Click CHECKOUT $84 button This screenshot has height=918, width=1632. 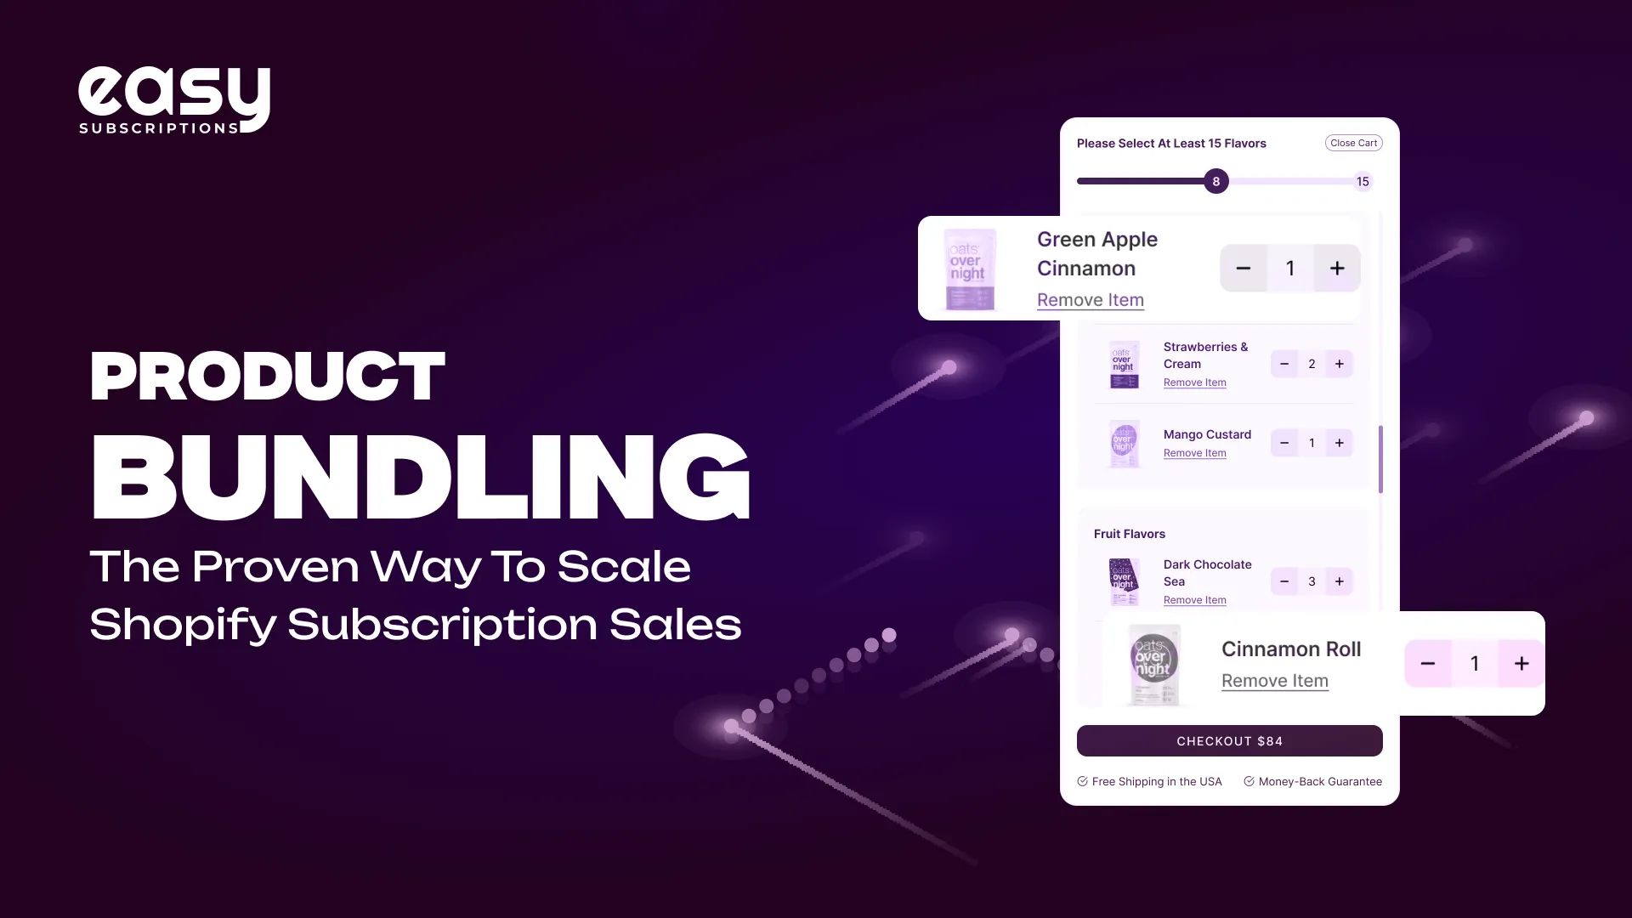point(1230,741)
